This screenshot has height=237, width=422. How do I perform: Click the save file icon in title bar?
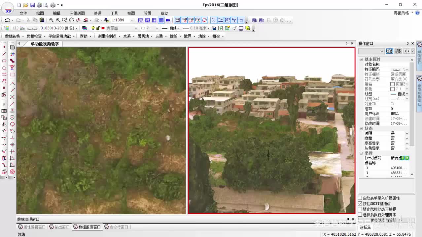(32, 5)
